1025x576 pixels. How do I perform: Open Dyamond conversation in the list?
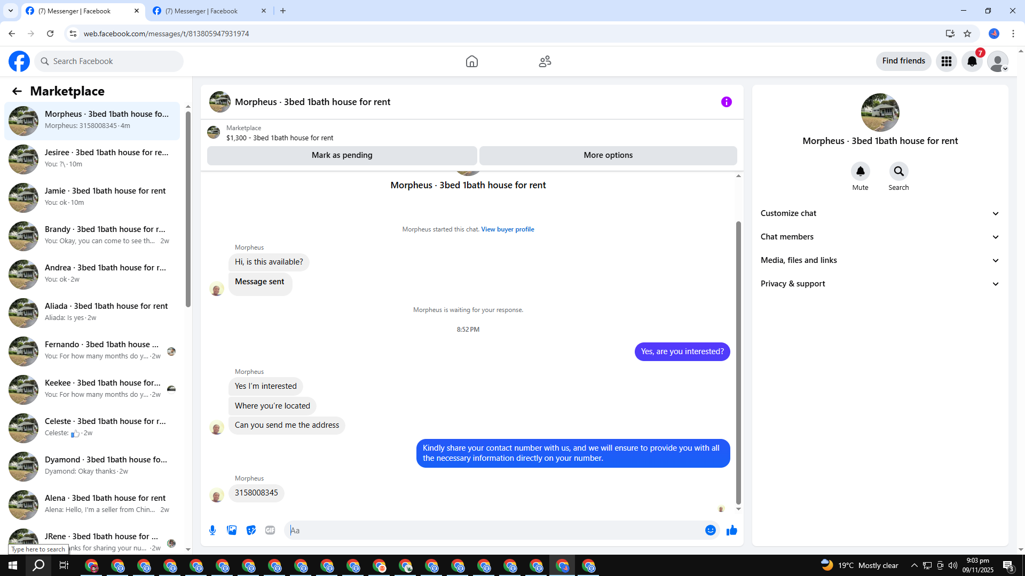(92, 466)
